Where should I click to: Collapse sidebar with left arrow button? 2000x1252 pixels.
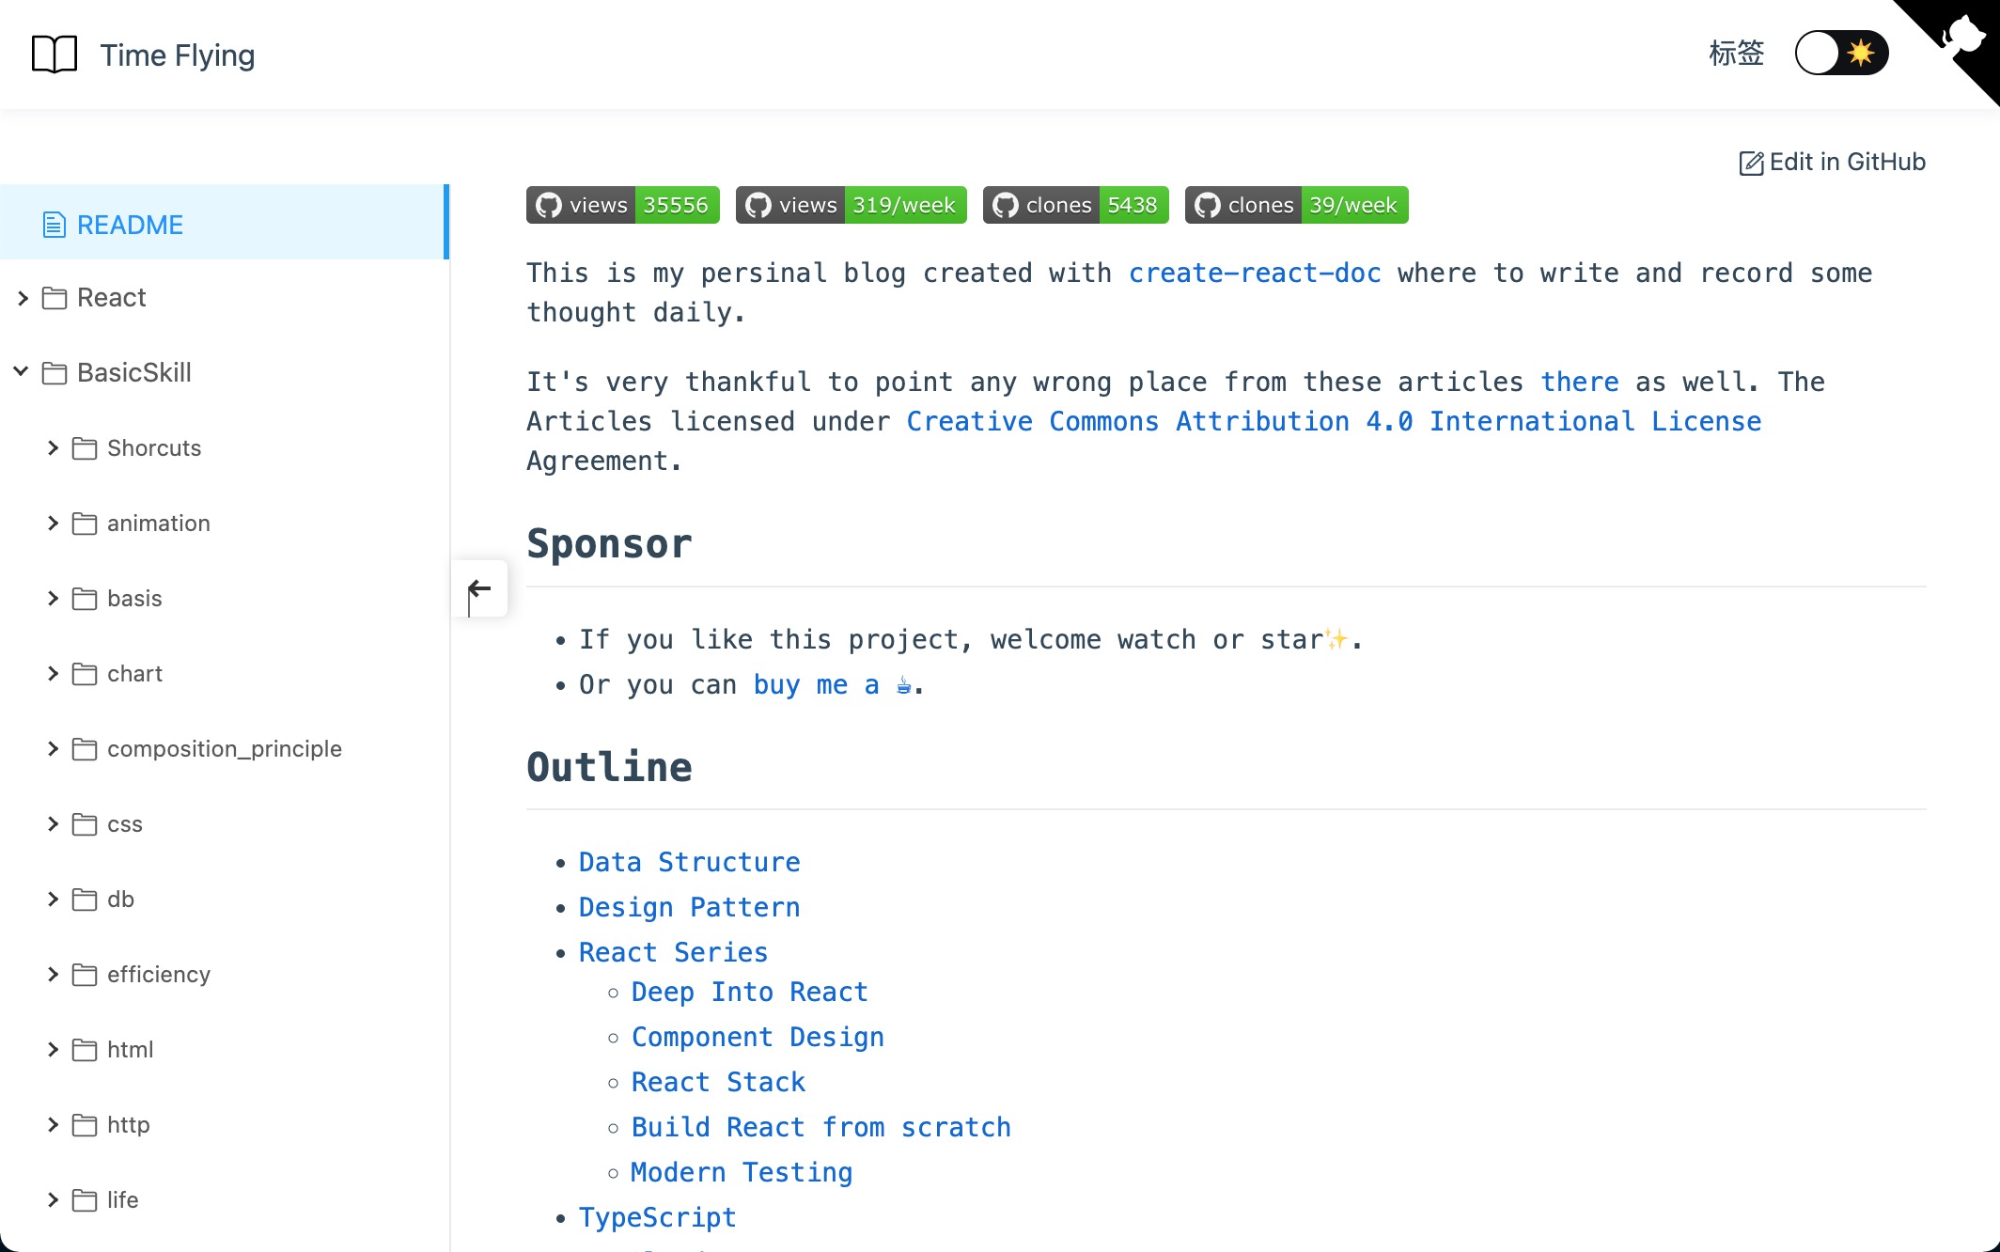(x=479, y=589)
